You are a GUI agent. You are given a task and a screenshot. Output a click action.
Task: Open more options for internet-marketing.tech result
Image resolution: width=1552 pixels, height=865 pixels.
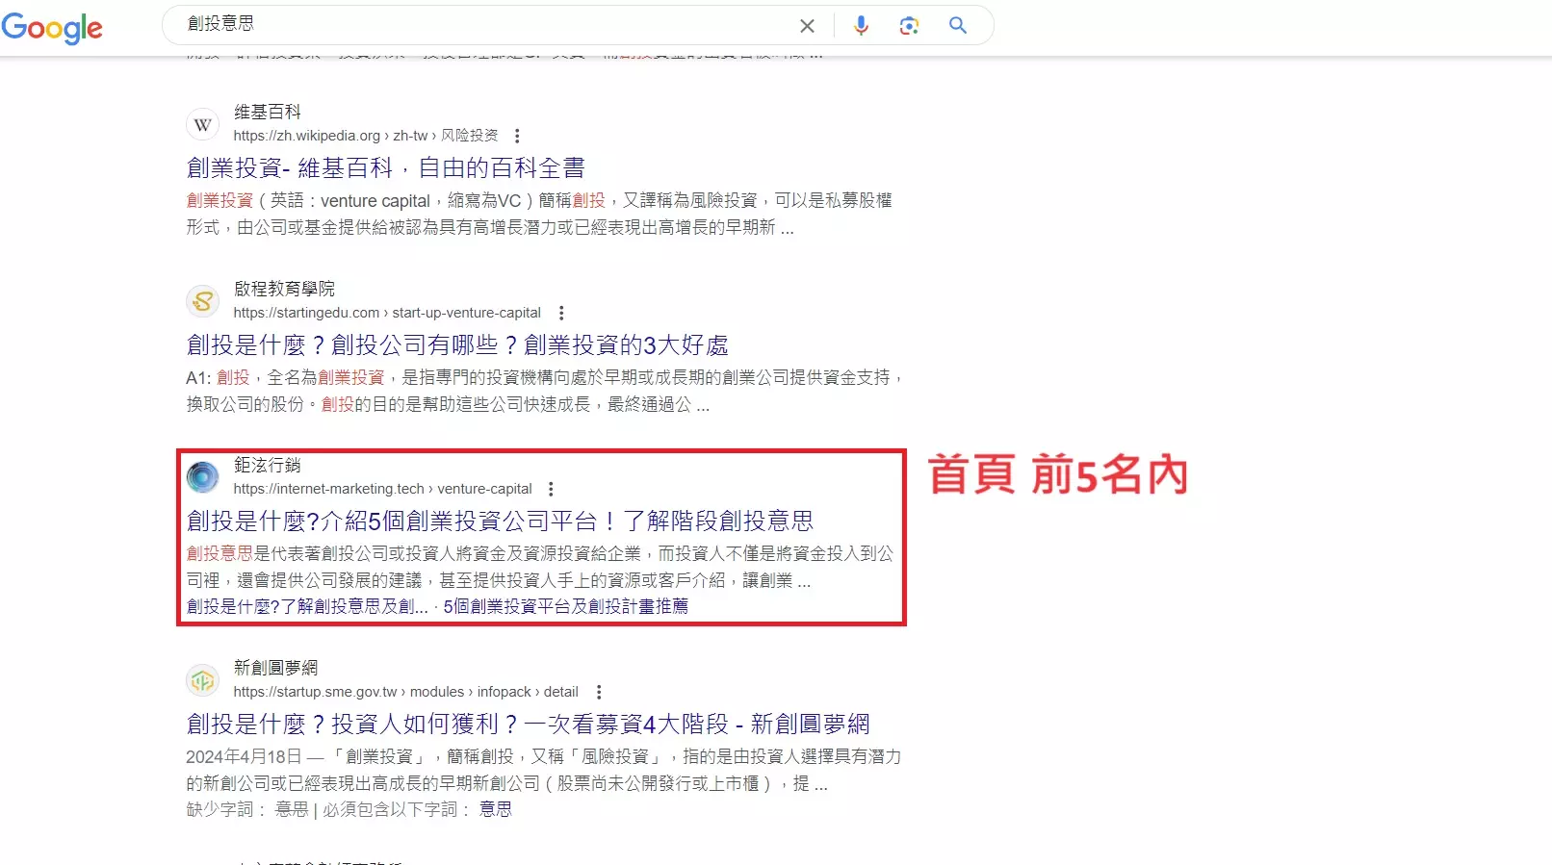[x=551, y=489]
